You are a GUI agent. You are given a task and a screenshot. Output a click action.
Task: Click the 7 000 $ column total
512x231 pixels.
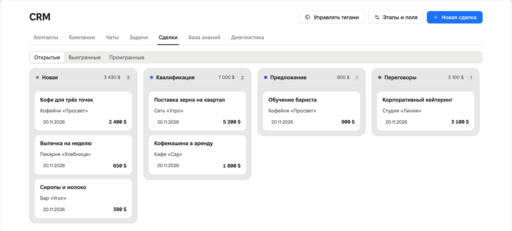226,78
